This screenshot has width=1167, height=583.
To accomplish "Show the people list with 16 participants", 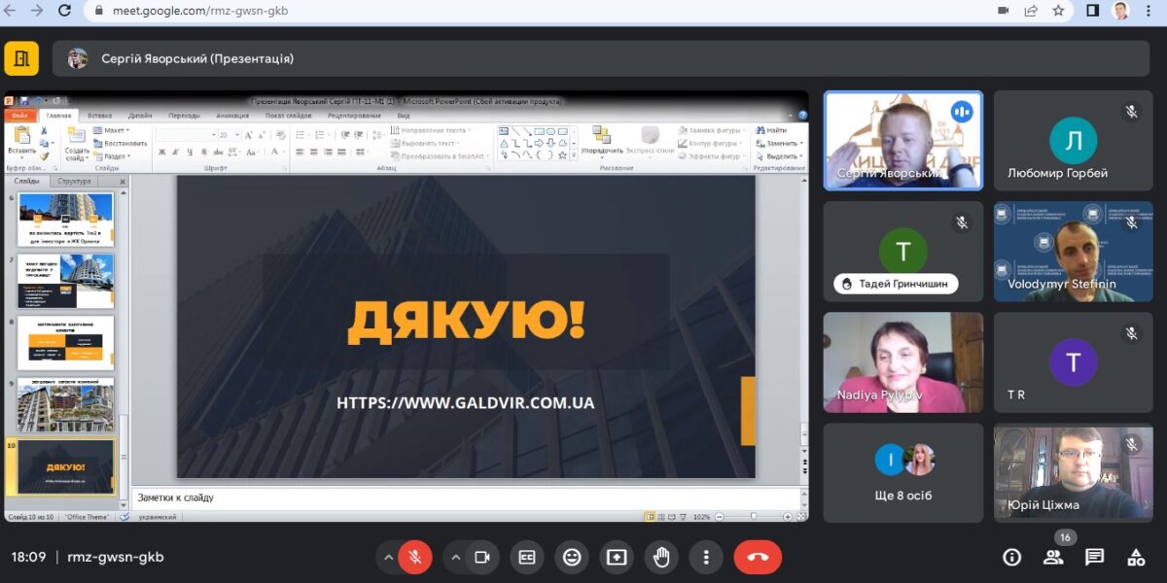I will (x=1053, y=557).
